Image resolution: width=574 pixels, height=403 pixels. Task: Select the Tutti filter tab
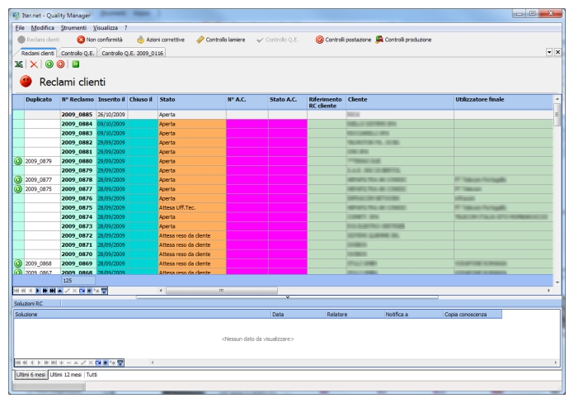pyautogui.click(x=92, y=375)
